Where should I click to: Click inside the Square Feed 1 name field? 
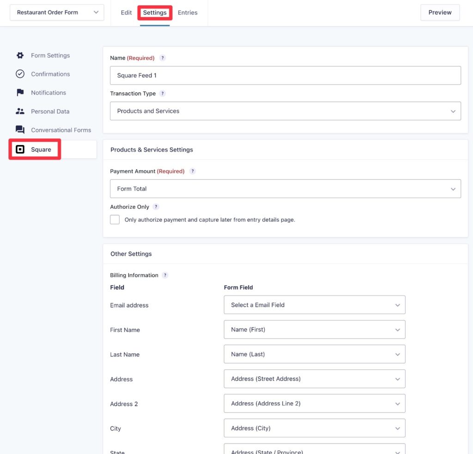[285, 75]
